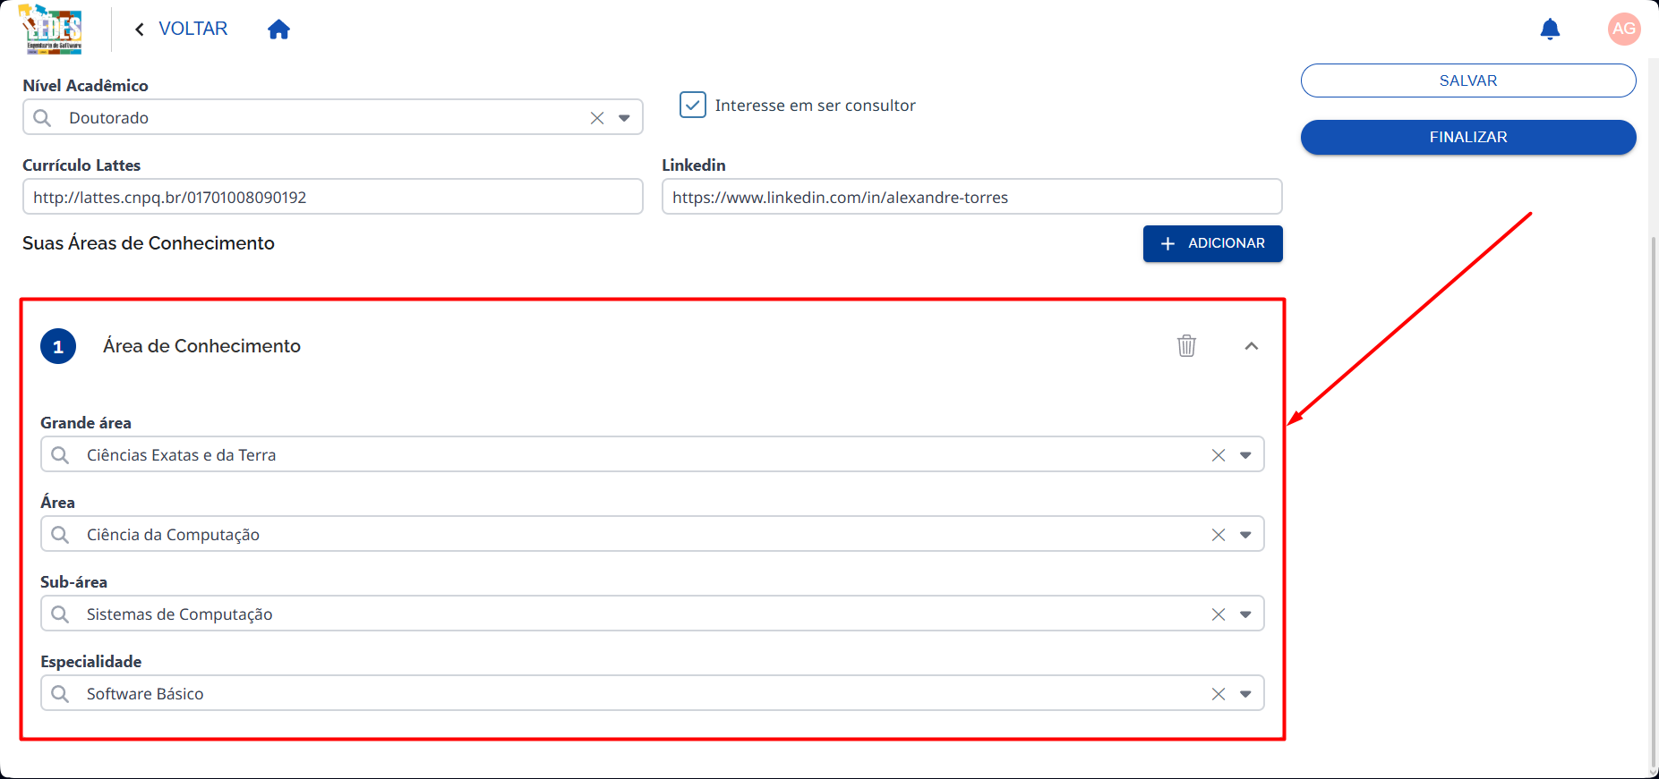Screen dimensions: 1659x779
Task: Add a knowledge area with ADICIONAR
Action: (x=1212, y=243)
